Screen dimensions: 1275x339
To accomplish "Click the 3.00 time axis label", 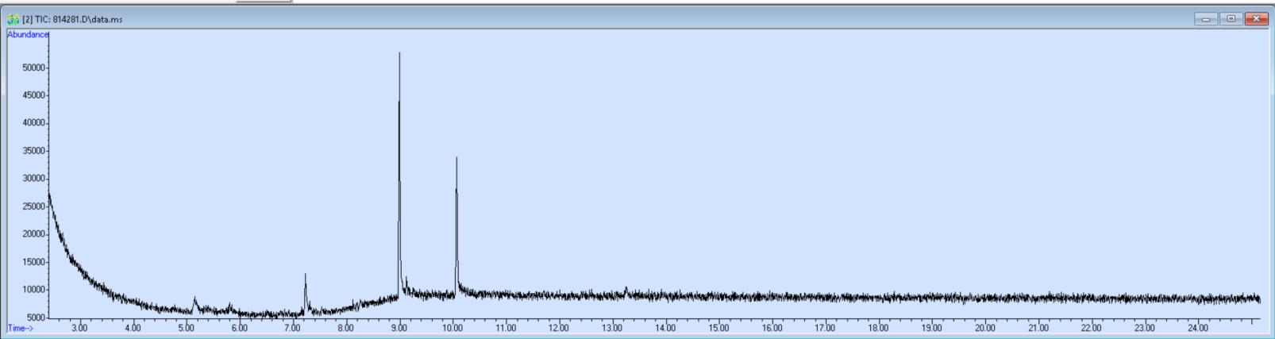I will pos(79,328).
